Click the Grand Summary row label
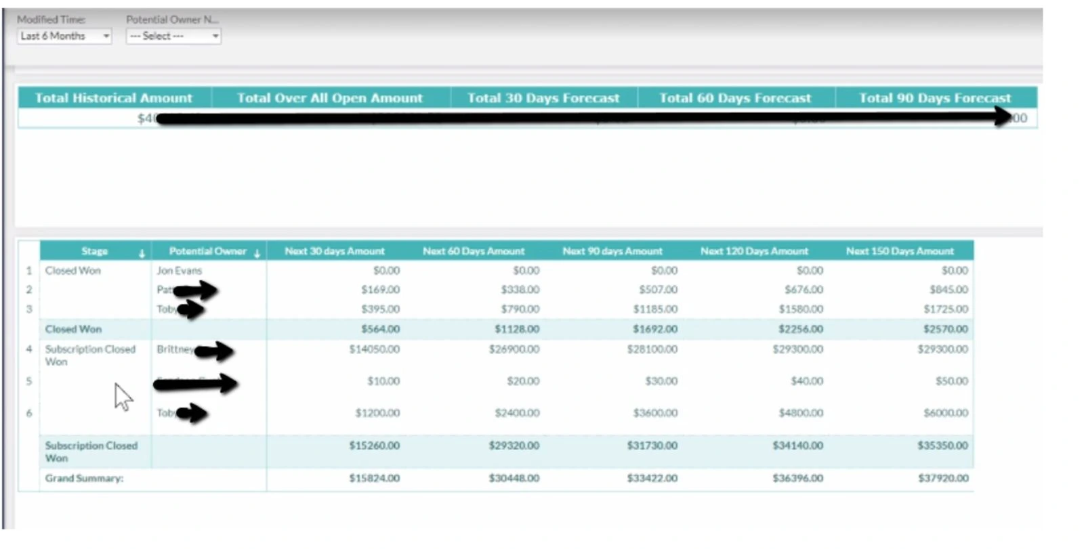Viewport: 1084px width, 549px height. pyautogui.click(x=85, y=479)
